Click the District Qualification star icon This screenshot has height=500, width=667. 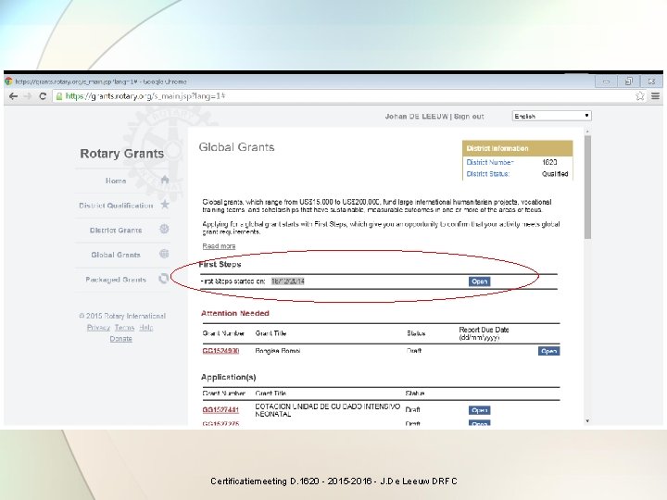165,205
